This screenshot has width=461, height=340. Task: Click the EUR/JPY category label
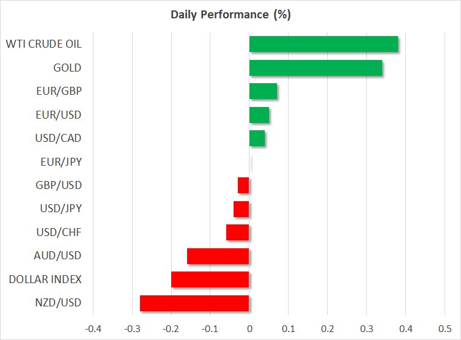pos(59,162)
